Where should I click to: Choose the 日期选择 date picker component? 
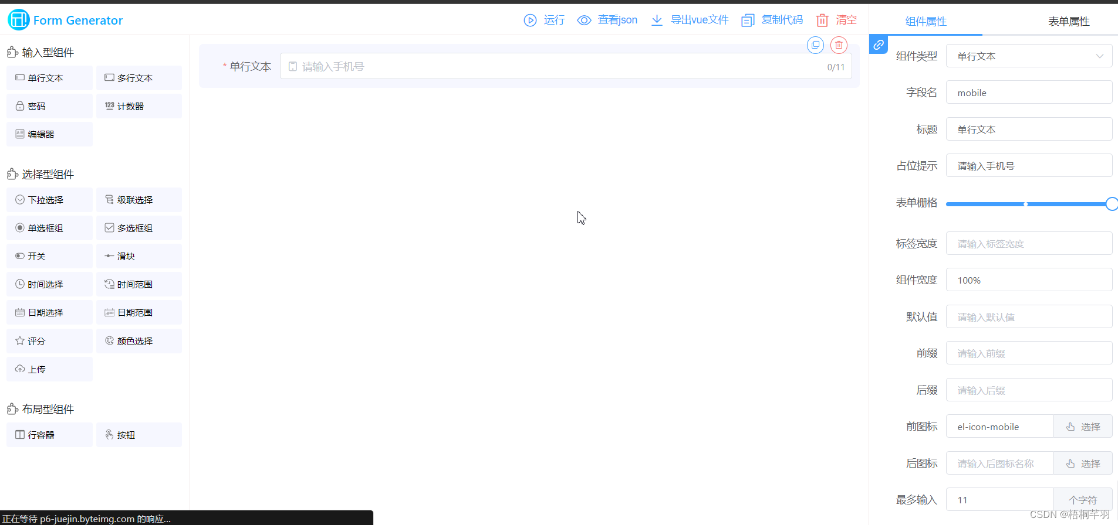click(x=49, y=312)
